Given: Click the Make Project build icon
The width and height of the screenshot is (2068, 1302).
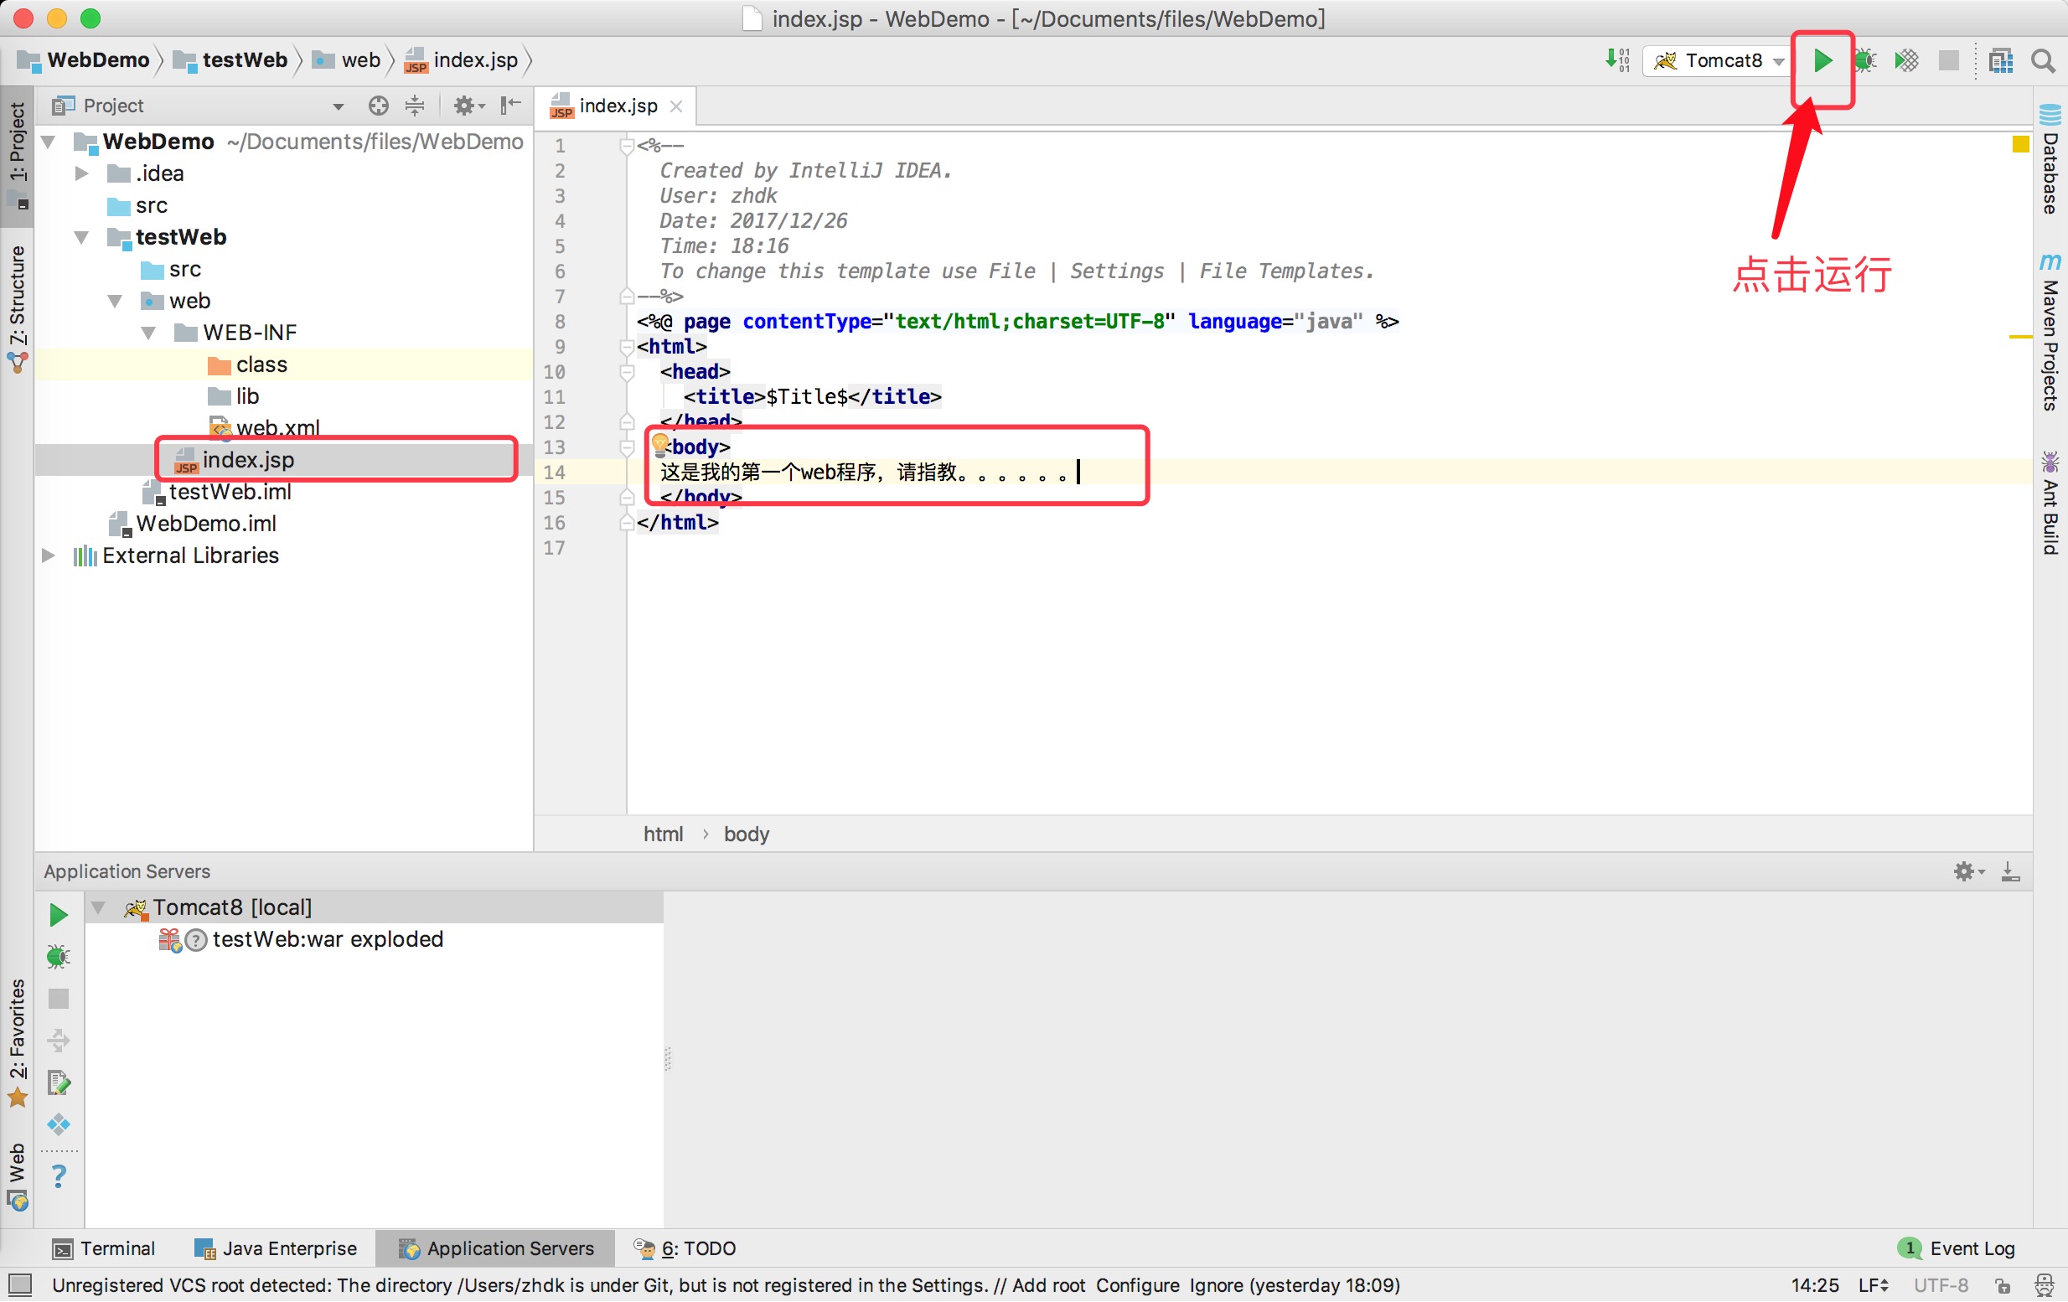Looking at the screenshot, I should pos(1617,60).
